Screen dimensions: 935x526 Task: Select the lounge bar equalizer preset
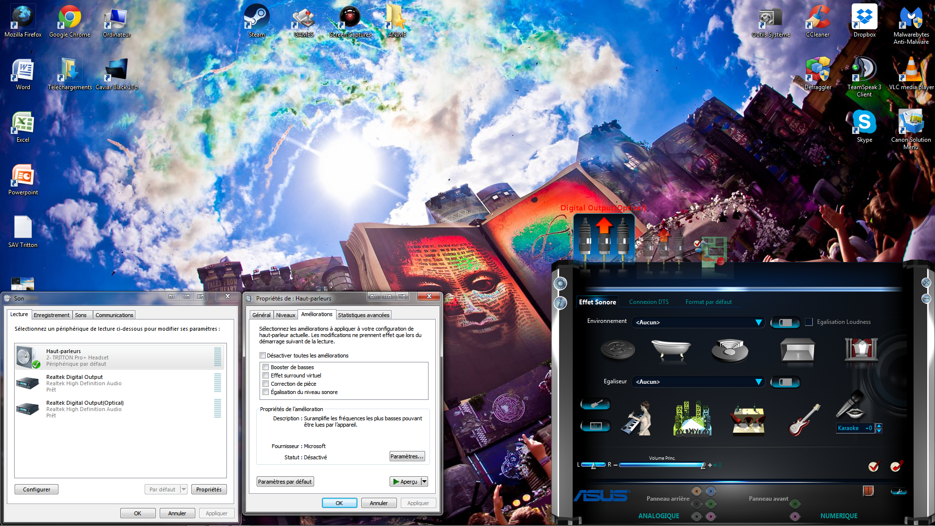(x=748, y=420)
